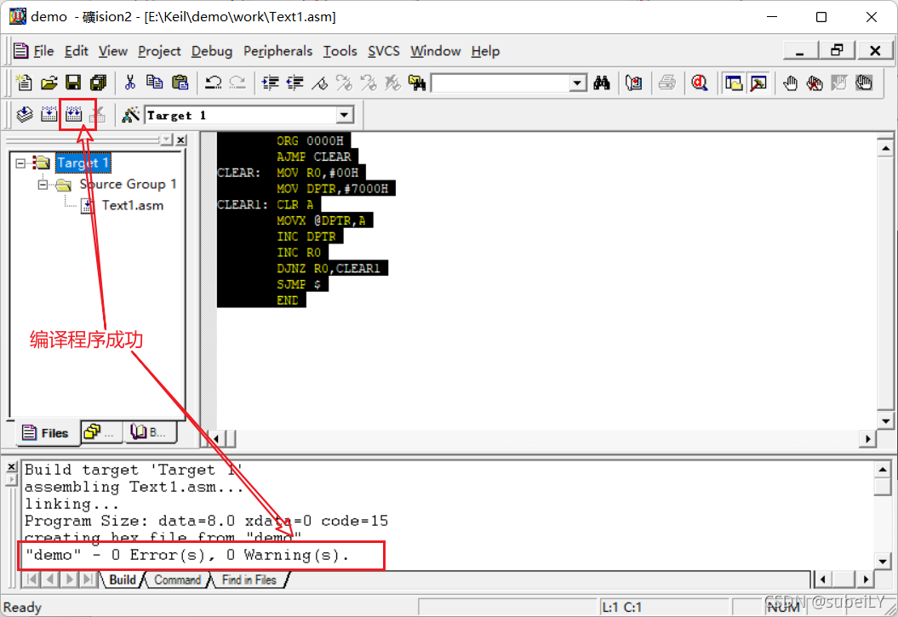
Task: Click the find text input field
Action: [501, 83]
